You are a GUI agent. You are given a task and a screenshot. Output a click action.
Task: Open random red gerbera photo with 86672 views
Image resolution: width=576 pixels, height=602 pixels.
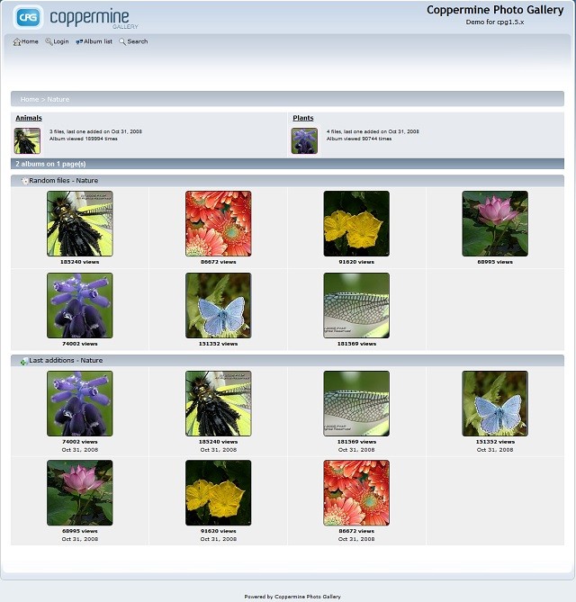coord(219,223)
